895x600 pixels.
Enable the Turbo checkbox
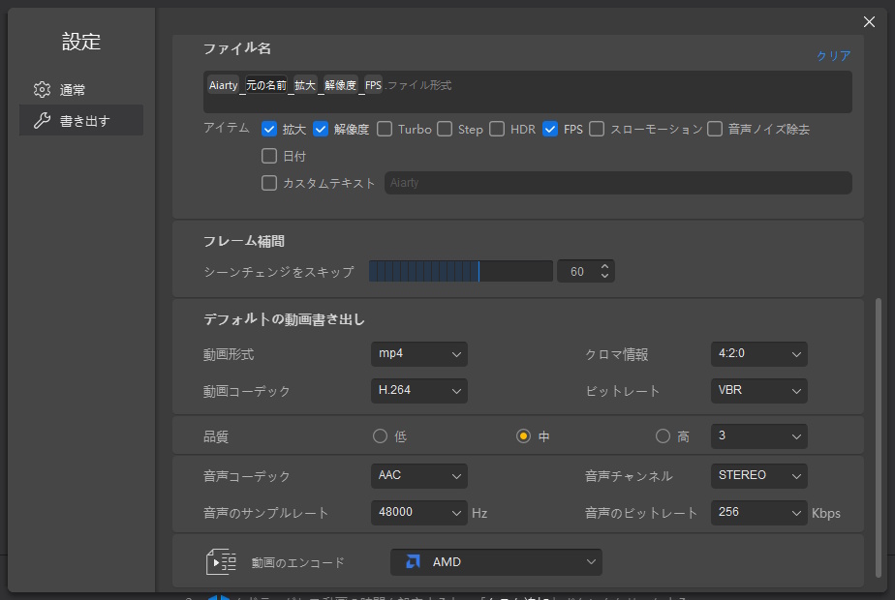[385, 129]
